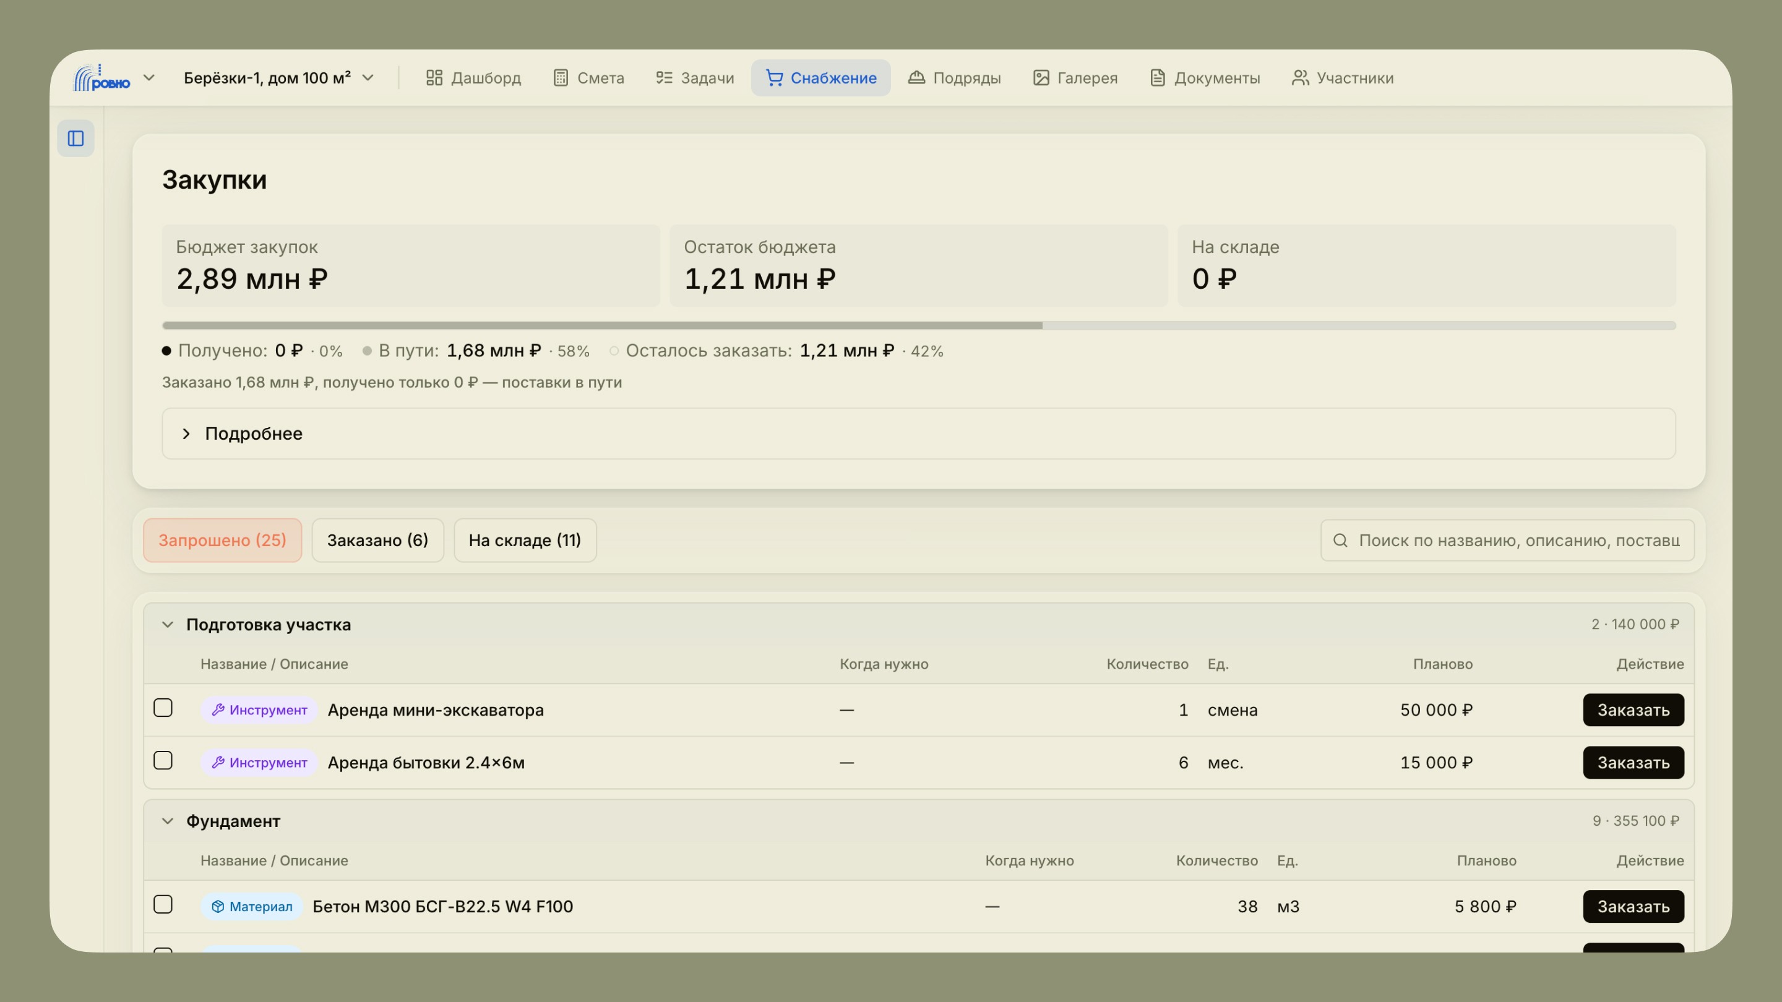Collapse the Фундамент group
This screenshot has height=1002, width=1782.
pyautogui.click(x=168, y=821)
